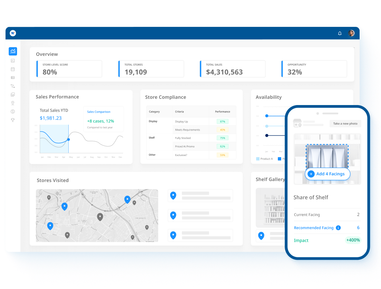This screenshot has width=381, height=289.
Task: Click the Recommended Facing link
Action: click(x=313, y=228)
